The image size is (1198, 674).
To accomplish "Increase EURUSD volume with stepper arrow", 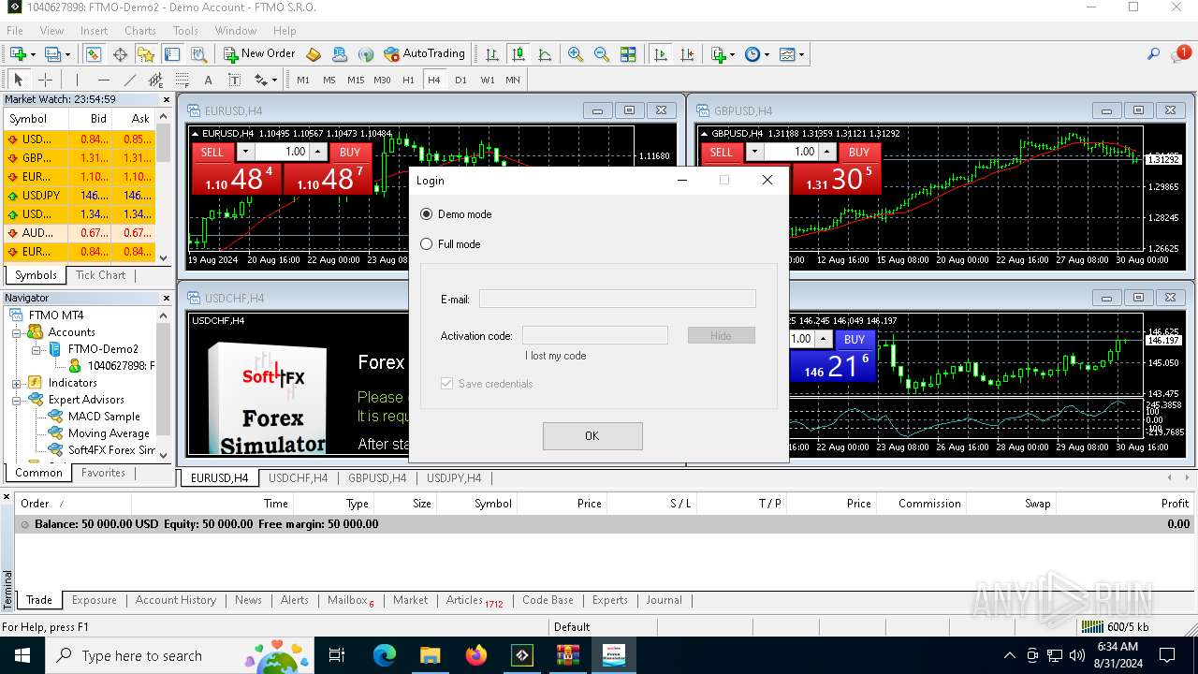I will 318,152.
